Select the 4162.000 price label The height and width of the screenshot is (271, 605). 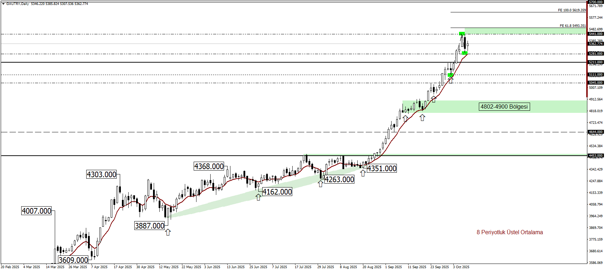coord(277,192)
